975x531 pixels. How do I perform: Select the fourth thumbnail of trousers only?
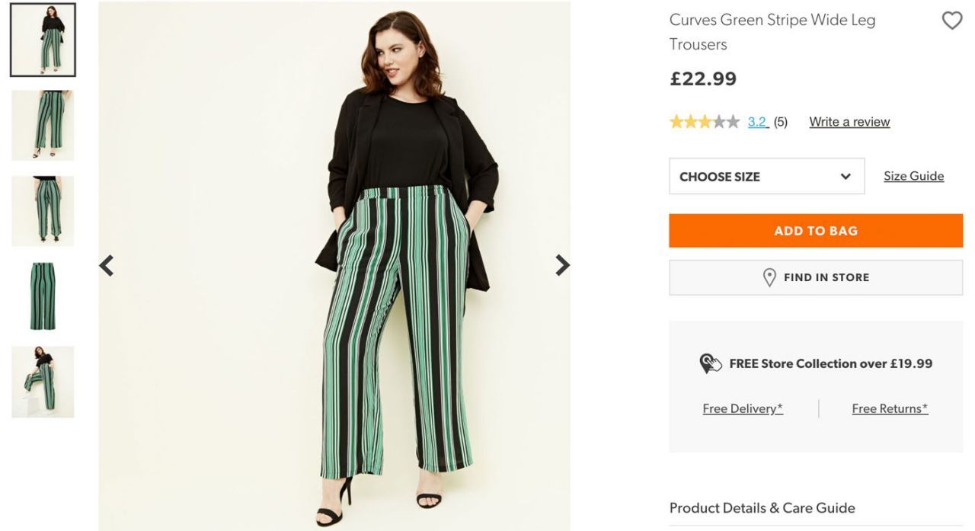click(43, 296)
